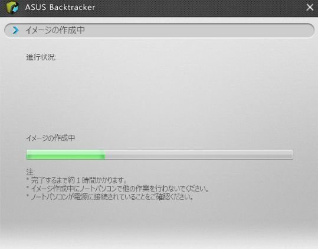Click the note about power connection
Viewport: 318px width, 249px height.
coord(110,197)
